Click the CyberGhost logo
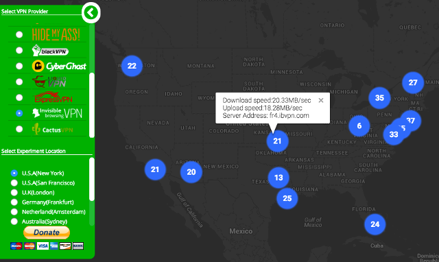The width and height of the screenshot is (439, 262). (59, 66)
